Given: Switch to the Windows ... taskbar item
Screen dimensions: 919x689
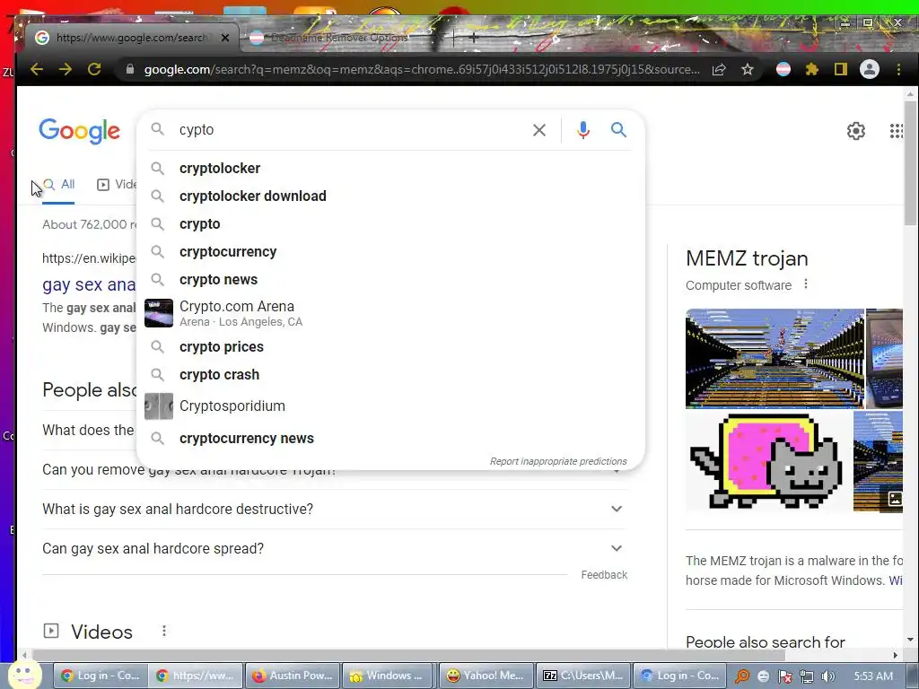Looking at the screenshot, I should click(389, 676).
